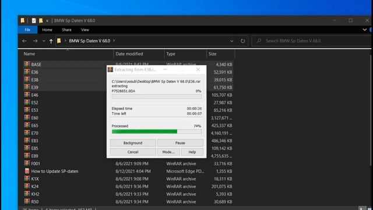Click the Explorer vertical scrollbar
The image size is (373, 210).
click(x=371, y=110)
